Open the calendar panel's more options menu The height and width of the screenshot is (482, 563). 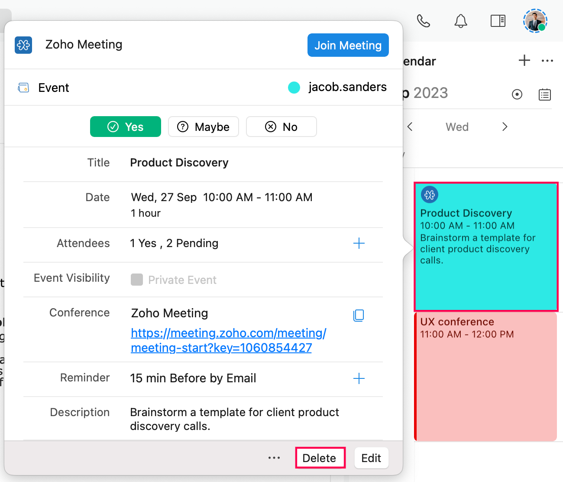point(547,61)
